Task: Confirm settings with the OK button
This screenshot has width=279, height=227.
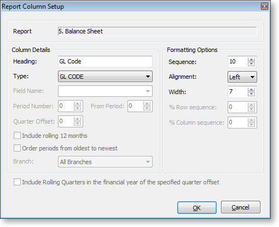Action: tap(197, 207)
